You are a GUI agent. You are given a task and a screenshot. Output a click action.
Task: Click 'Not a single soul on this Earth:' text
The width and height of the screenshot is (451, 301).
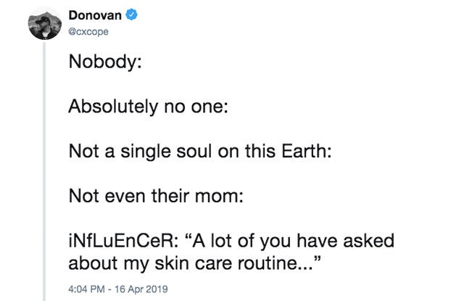[200, 152]
